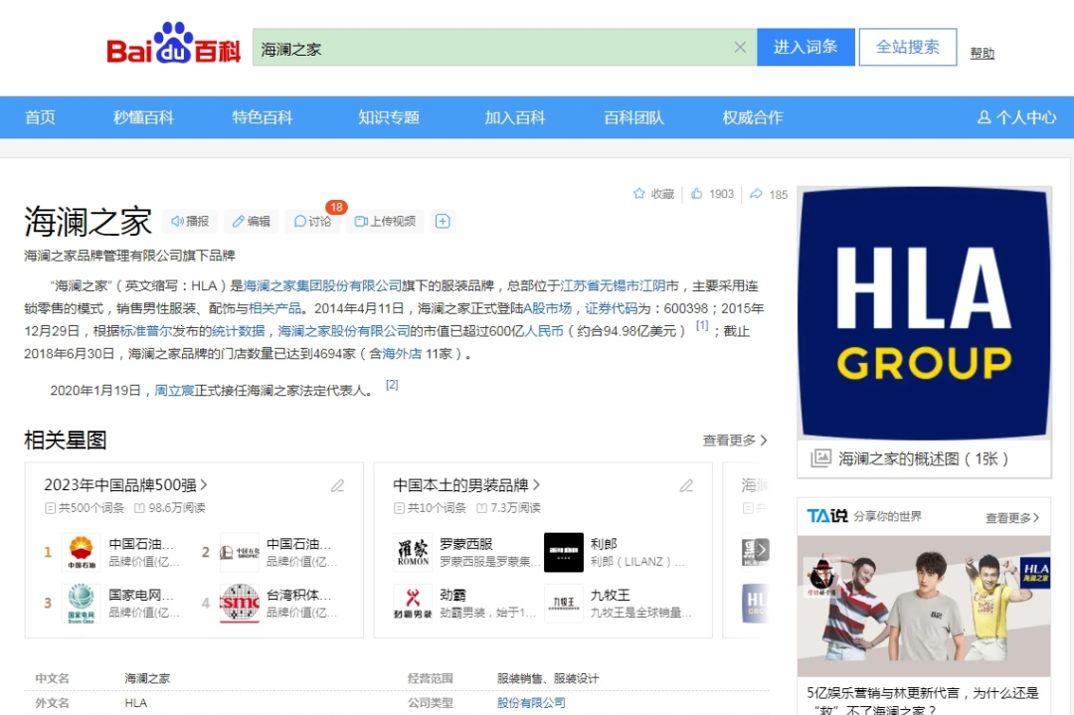
Task: Open the 海澜之家股份有限公司 link
Action: (x=344, y=331)
